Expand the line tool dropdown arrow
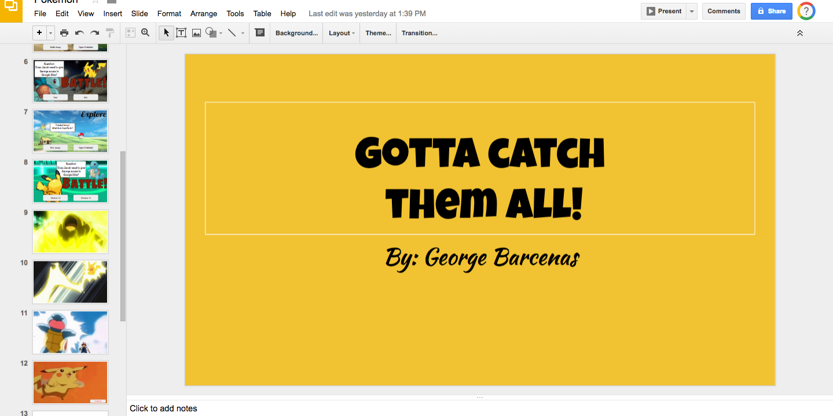833x416 pixels. pyautogui.click(x=243, y=34)
